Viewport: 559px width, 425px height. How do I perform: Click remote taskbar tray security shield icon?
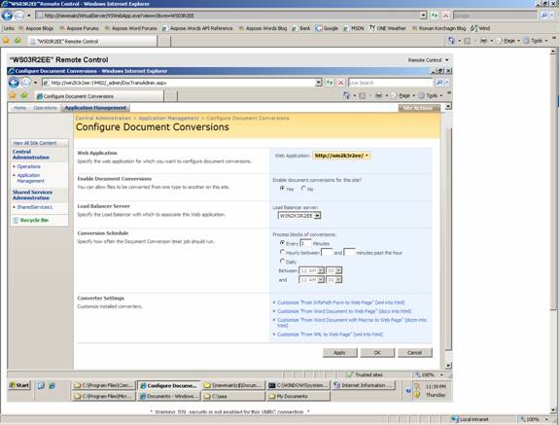pos(417,395)
